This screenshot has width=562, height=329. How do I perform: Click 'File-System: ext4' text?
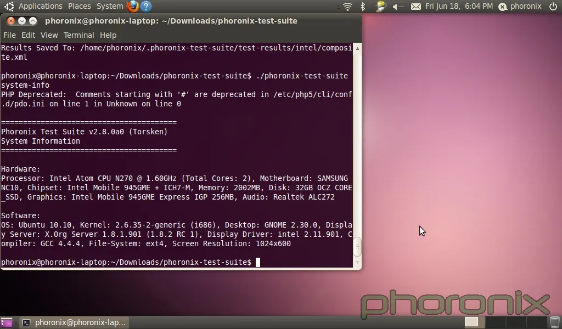point(126,243)
